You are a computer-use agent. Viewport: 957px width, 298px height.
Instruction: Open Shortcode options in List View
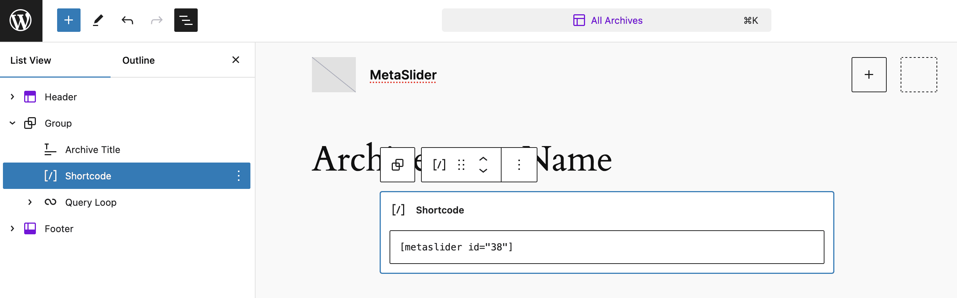(x=238, y=176)
